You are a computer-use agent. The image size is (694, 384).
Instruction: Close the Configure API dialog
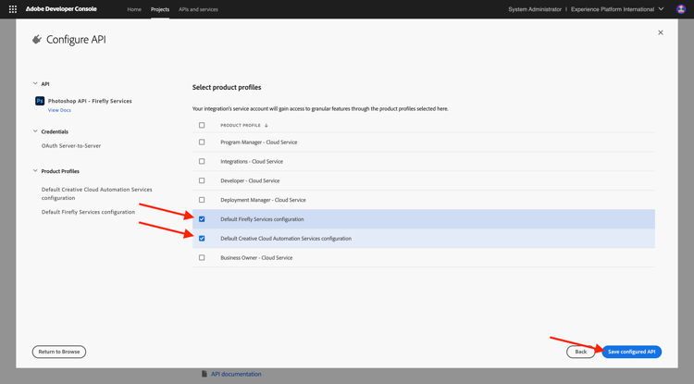click(x=661, y=32)
